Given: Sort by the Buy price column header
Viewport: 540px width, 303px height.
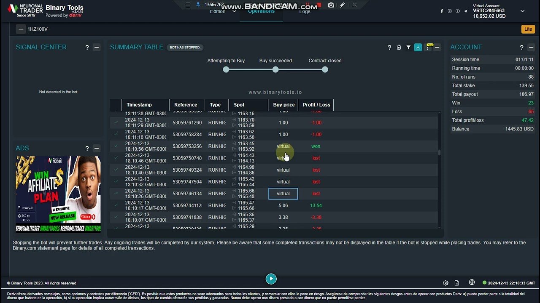Looking at the screenshot, I should pyautogui.click(x=284, y=105).
